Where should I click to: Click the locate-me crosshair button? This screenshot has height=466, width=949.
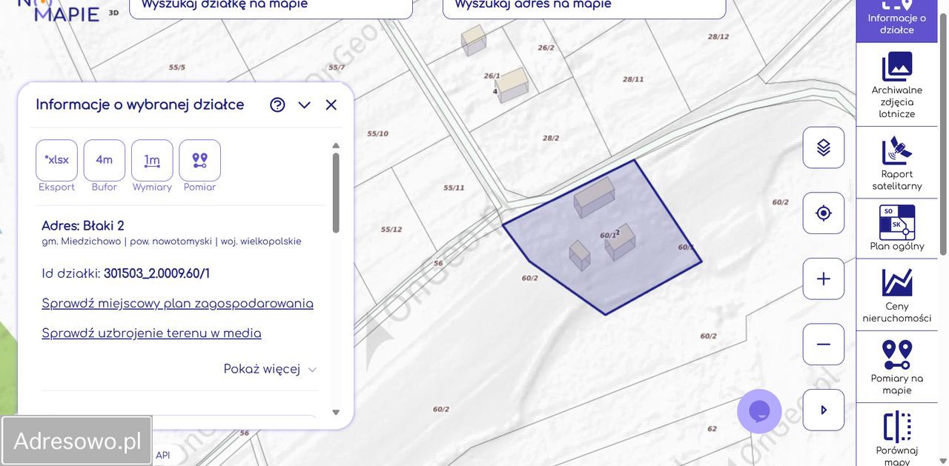pyautogui.click(x=823, y=213)
